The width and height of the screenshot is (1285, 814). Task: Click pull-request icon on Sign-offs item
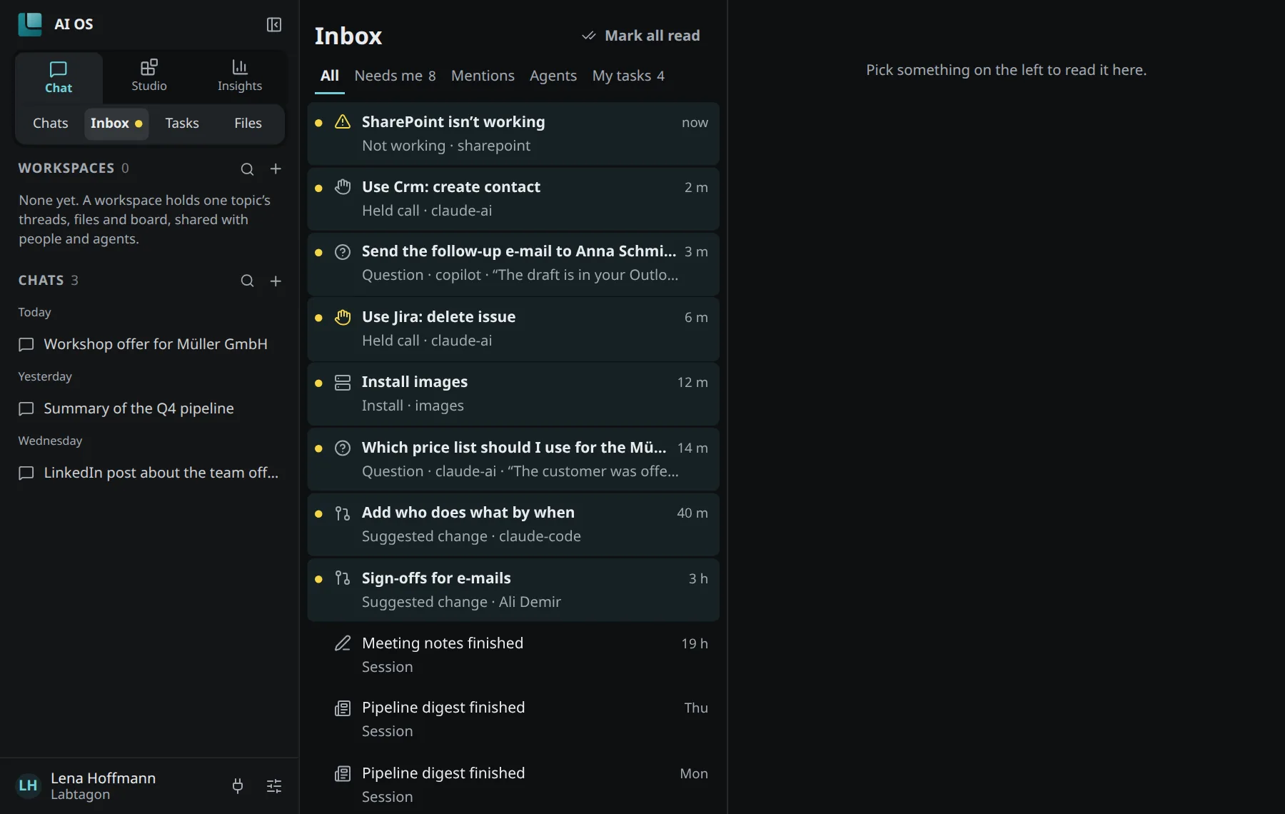click(x=343, y=578)
